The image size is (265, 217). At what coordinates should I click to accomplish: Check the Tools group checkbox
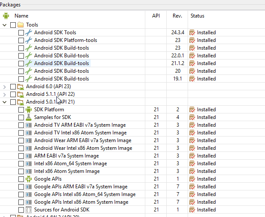point(13,25)
